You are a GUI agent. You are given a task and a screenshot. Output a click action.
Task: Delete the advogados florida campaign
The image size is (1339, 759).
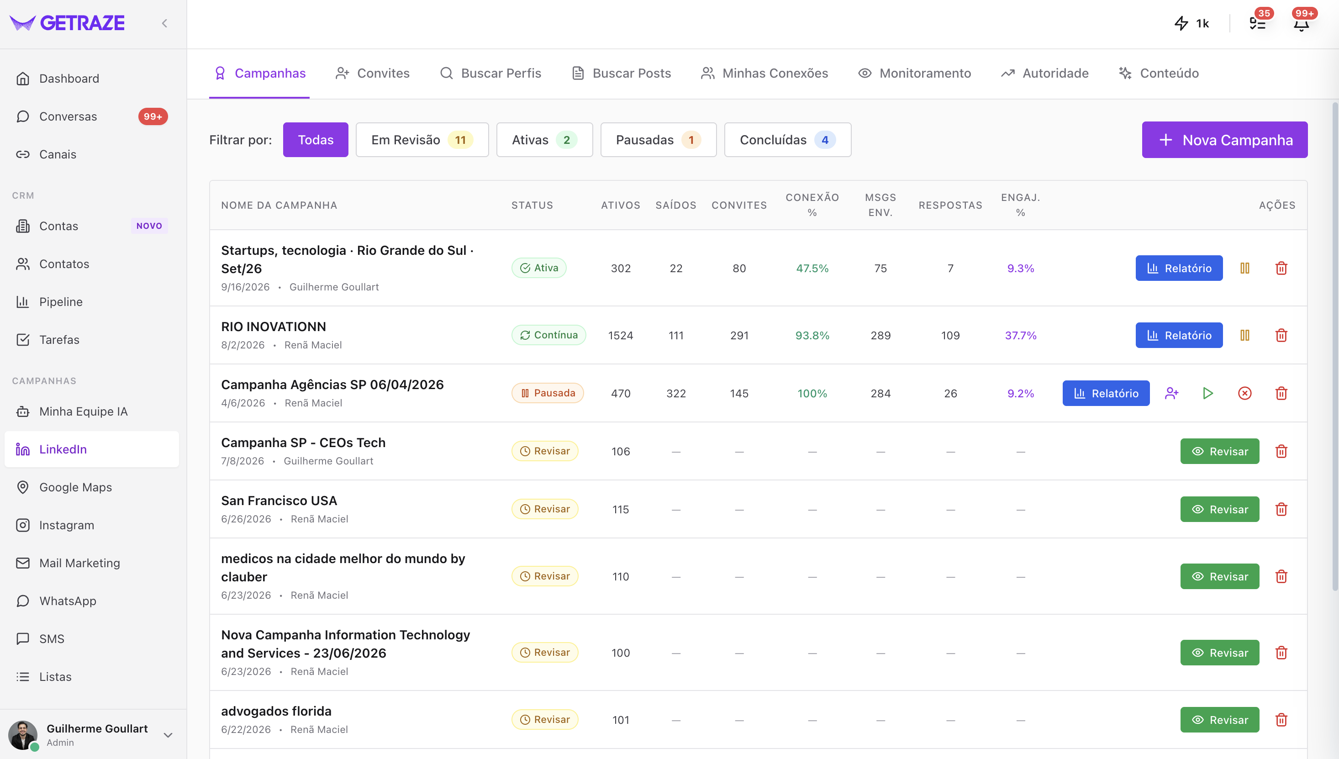pos(1281,719)
